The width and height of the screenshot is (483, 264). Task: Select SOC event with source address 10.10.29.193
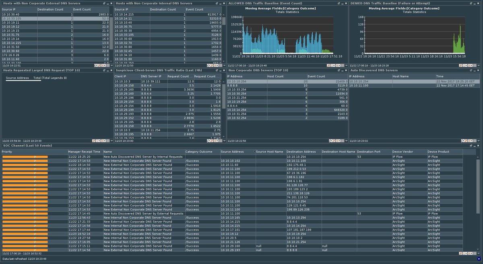(x=232, y=250)
